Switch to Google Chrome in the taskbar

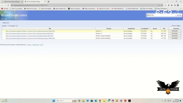tap(100, 101)
